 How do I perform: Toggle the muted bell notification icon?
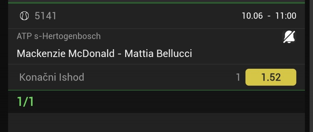tap(289, 37)
